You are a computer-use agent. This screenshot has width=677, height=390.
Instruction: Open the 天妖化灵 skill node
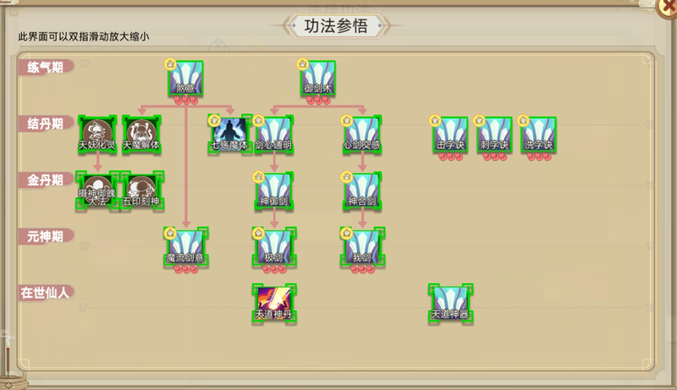point(97,135)
